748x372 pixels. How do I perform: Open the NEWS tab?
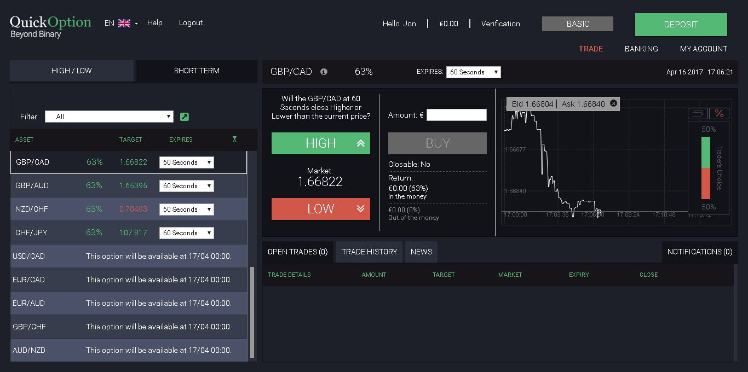point(421,252)
